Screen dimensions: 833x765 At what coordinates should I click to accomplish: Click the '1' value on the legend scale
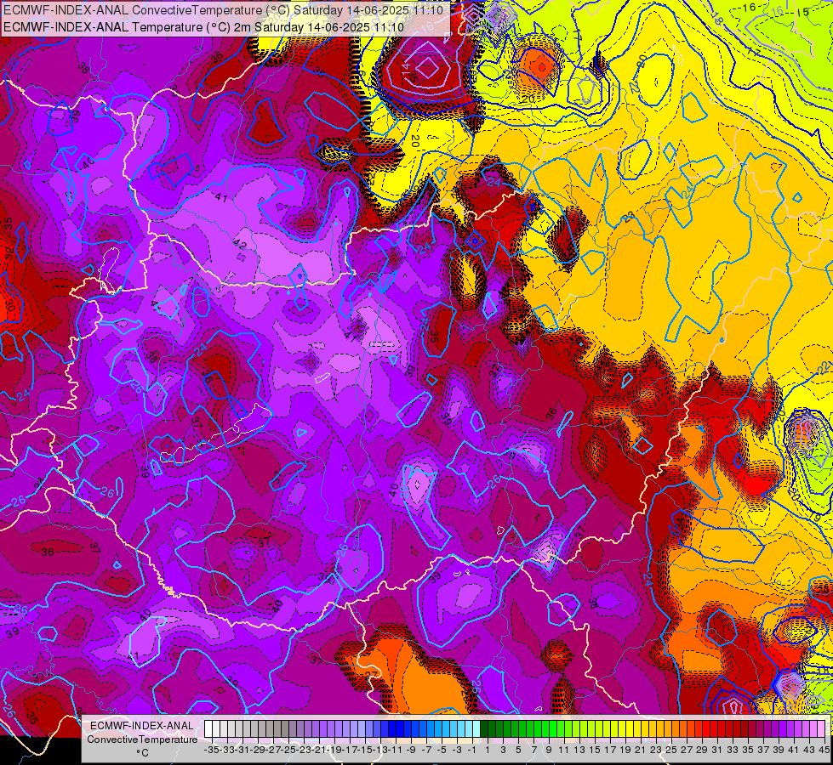tap(488, 750)
